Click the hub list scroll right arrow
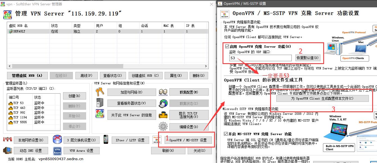Screen dimensions: 377x163 pyautogui.click(x=206, y=66)
